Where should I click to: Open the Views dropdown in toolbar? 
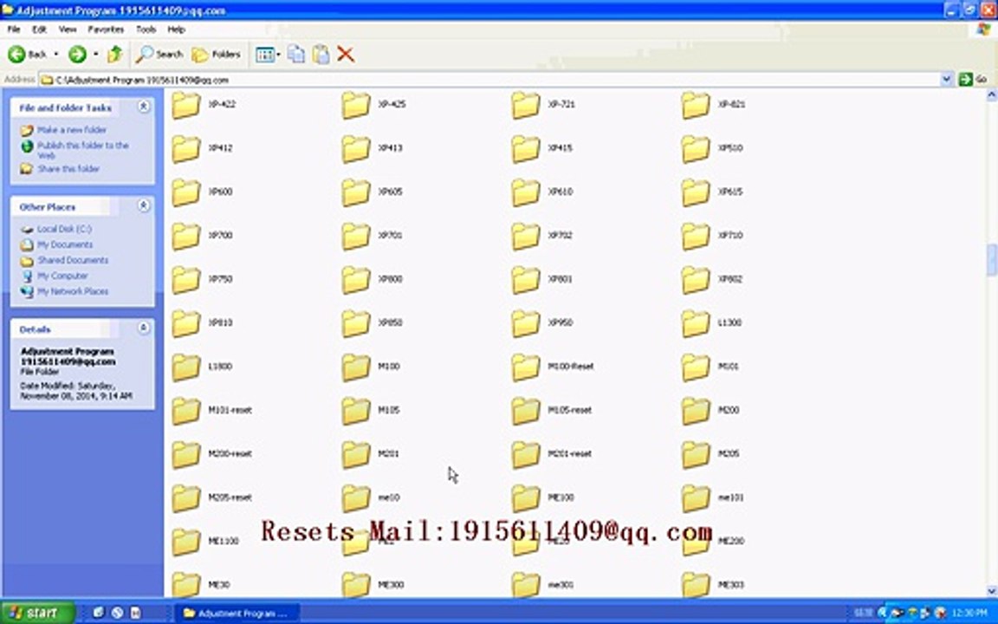[x=268, y=55]
